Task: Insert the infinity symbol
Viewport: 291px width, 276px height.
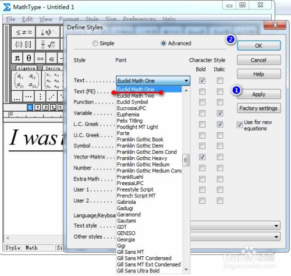Action: point(40,58)
